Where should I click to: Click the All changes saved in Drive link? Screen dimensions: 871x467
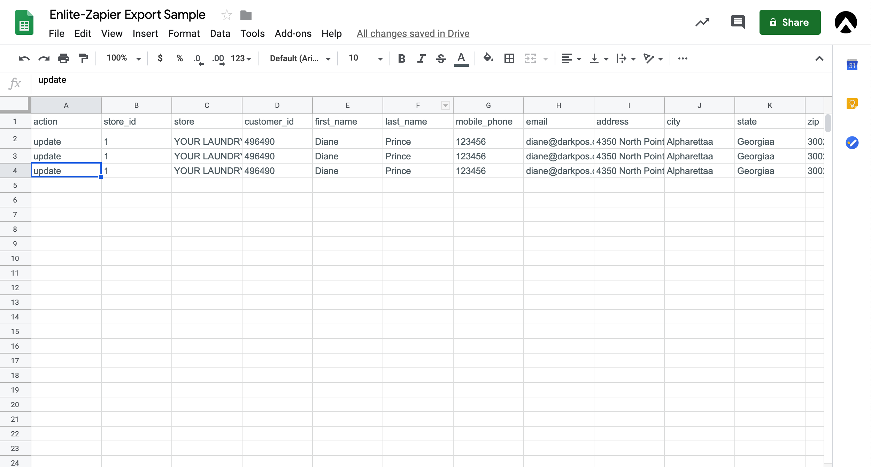pos(413,33)
